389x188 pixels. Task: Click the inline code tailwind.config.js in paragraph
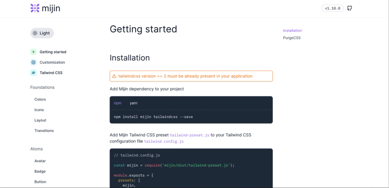164,141
